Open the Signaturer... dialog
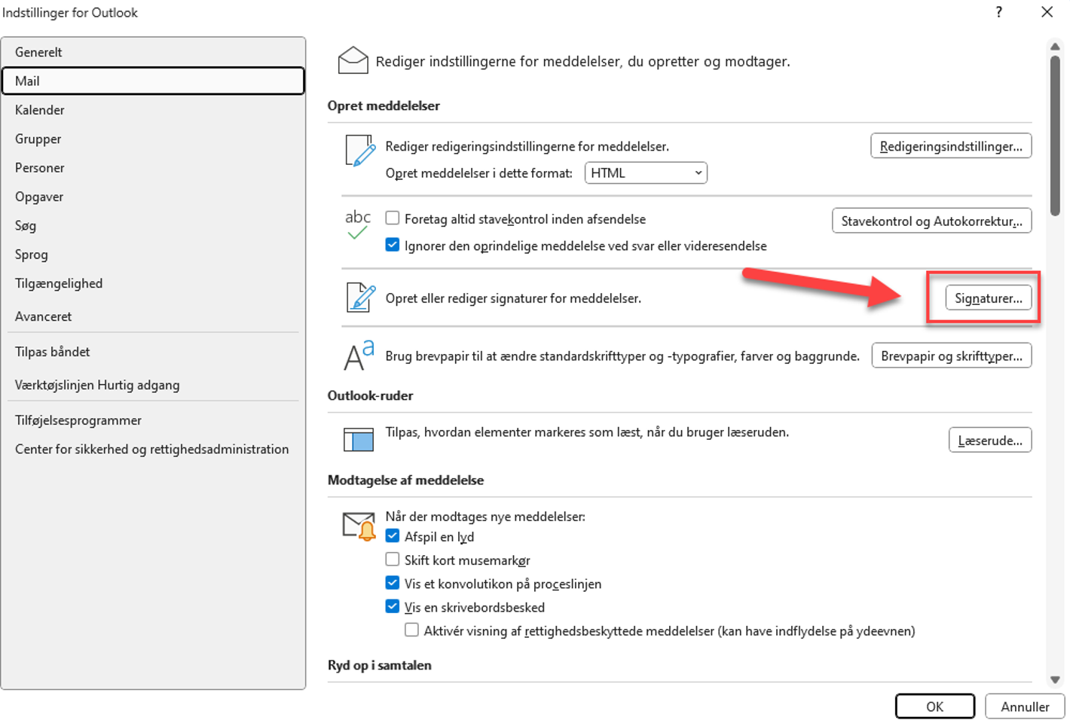This screenshot has height=720, width=1070. (988, 298)
